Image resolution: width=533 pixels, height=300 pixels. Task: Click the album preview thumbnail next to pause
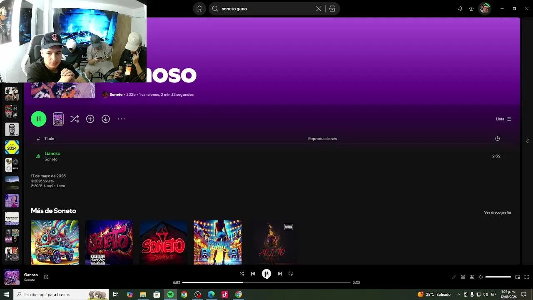pyautogui.click(x=58, y=119)
